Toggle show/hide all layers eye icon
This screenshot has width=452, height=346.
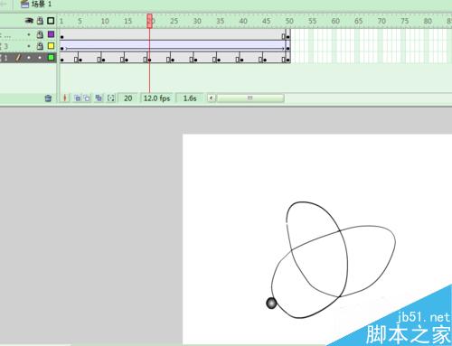tap(29, 21)
